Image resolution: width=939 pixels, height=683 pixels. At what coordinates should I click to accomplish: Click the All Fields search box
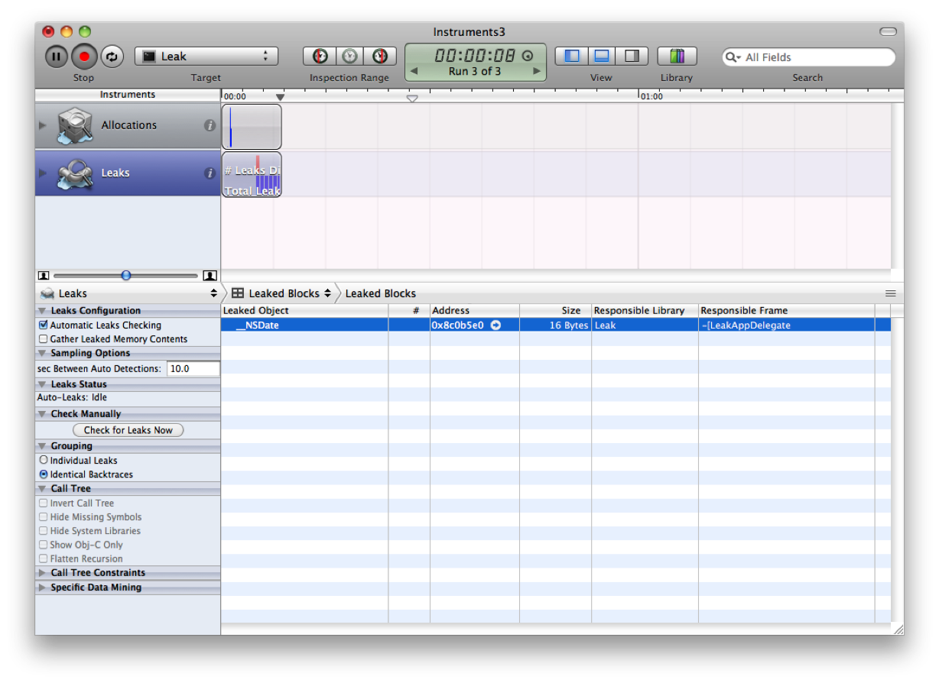click(x=814, y=57)
